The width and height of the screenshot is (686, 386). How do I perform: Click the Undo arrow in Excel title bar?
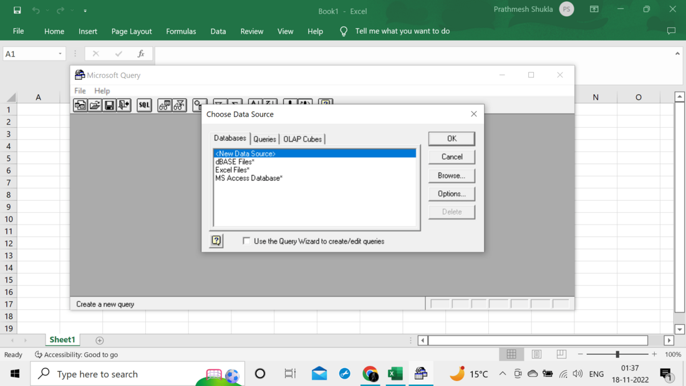[x=36, y=10]
